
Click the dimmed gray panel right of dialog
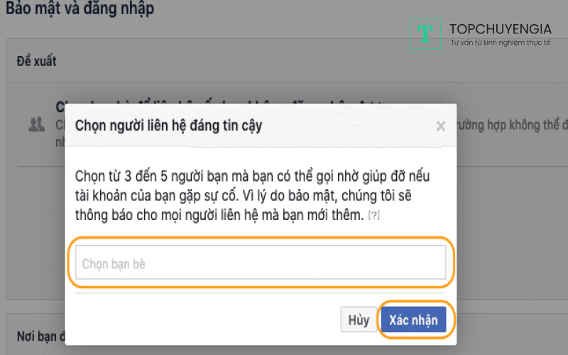pos(512,232)
